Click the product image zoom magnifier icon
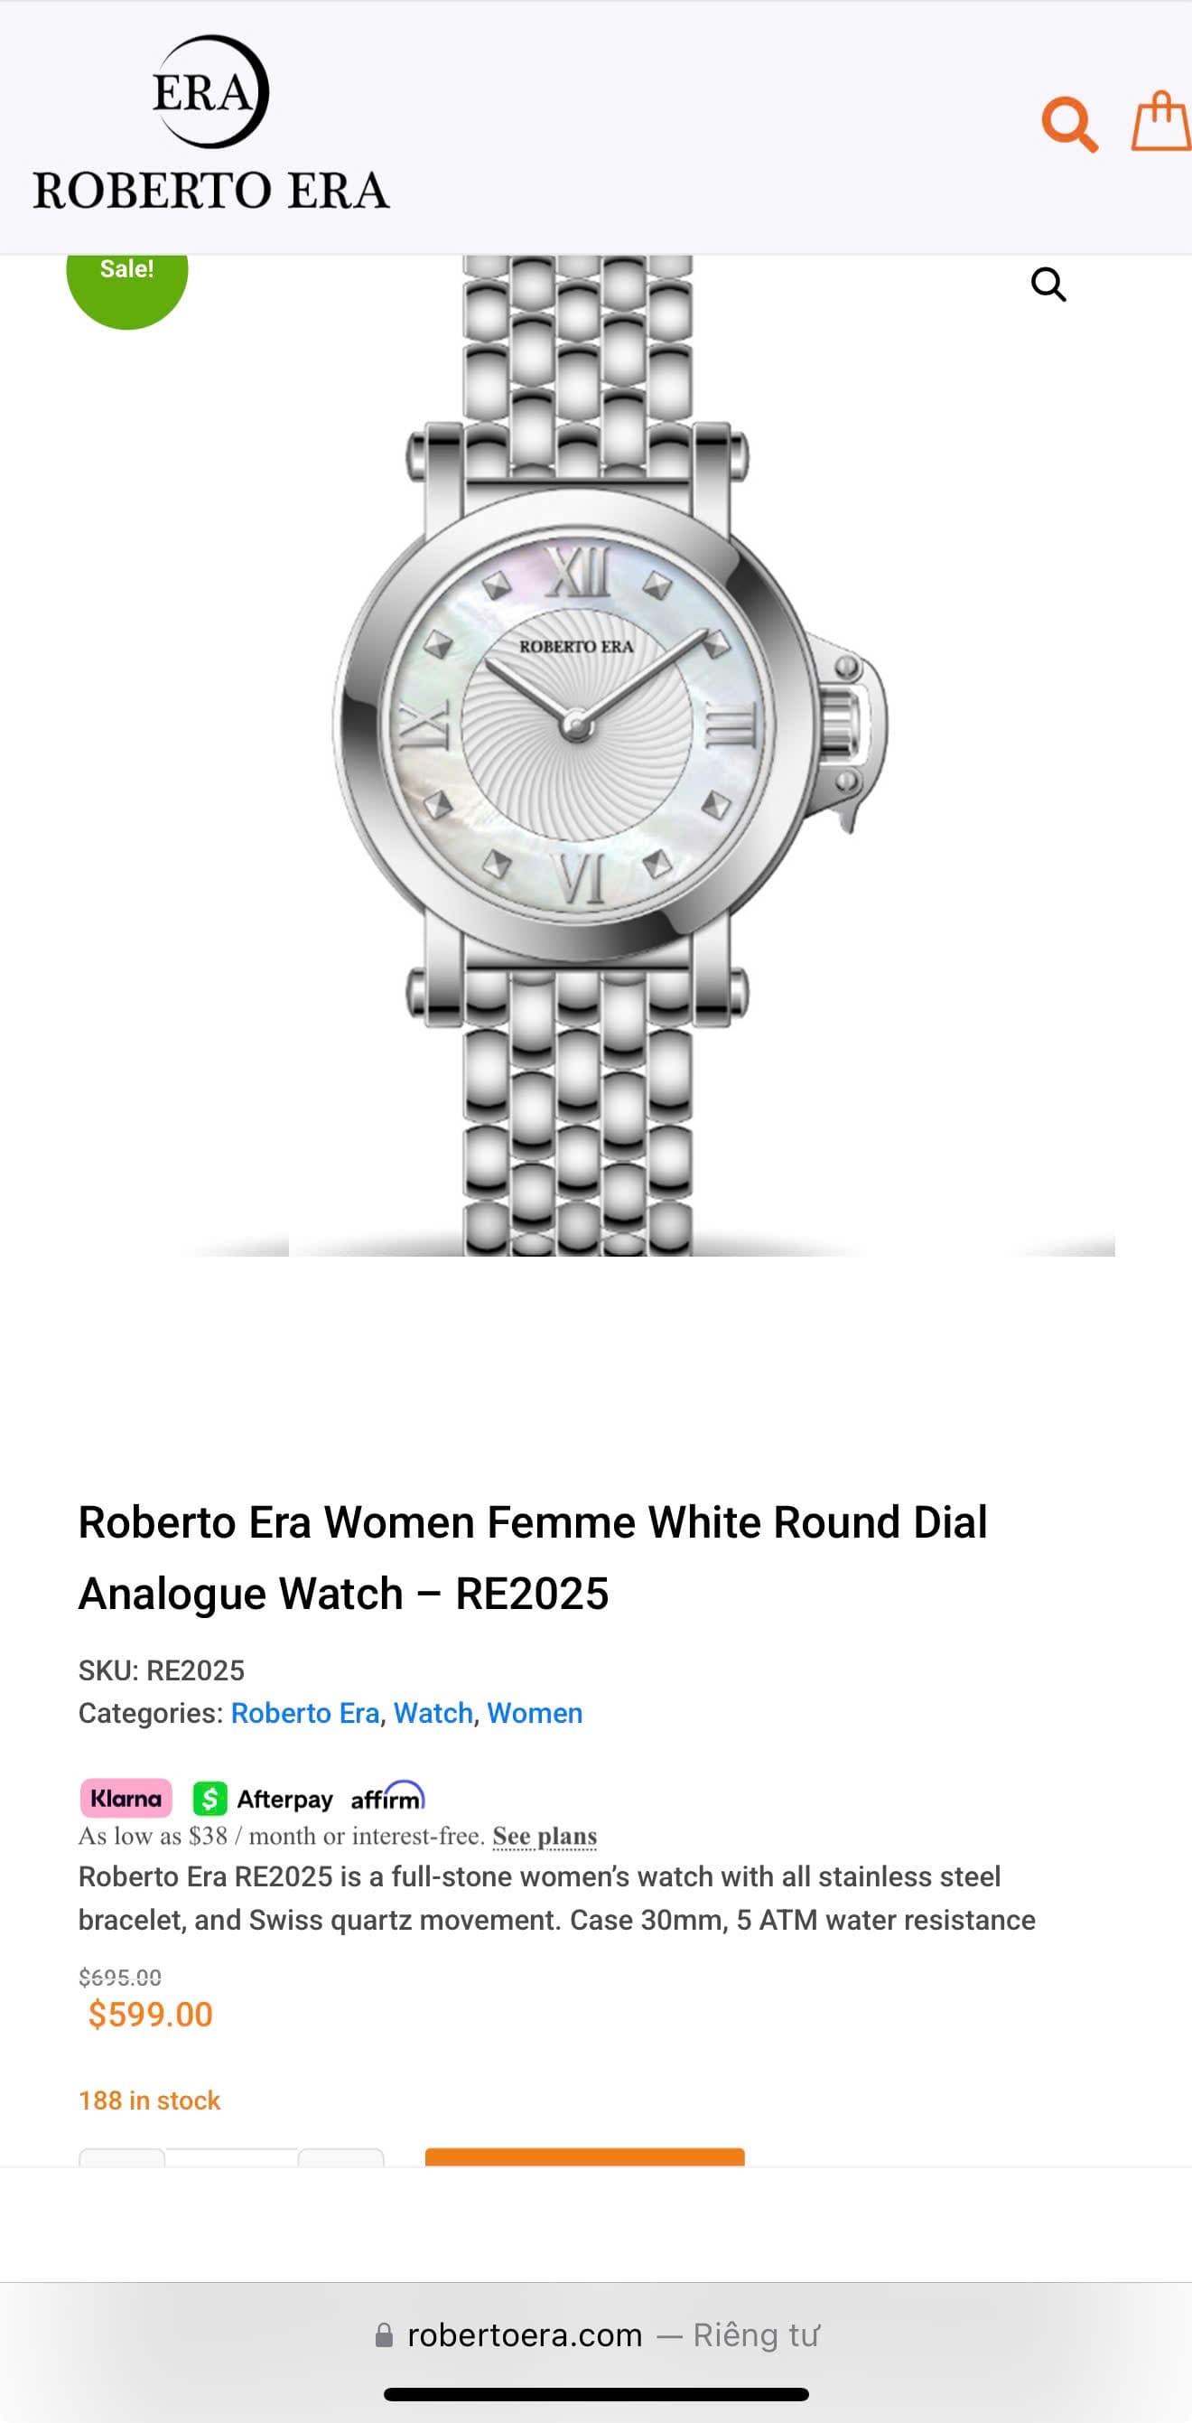Screen dimensions: 1192x2423 pyautogui.click(x=1048, y=283)
